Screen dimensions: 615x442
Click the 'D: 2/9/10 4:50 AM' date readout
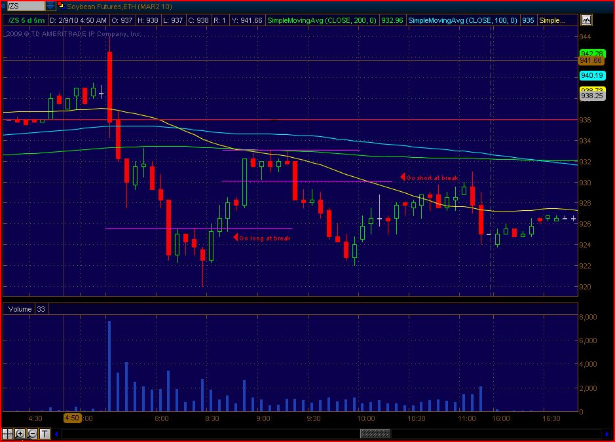click(x=78, y=20)
